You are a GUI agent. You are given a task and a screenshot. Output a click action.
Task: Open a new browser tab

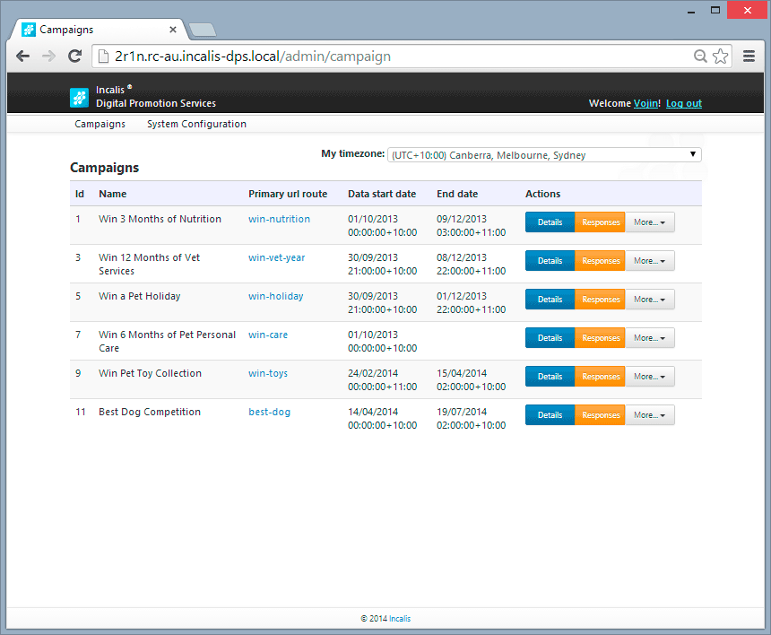tap(202, 30)
